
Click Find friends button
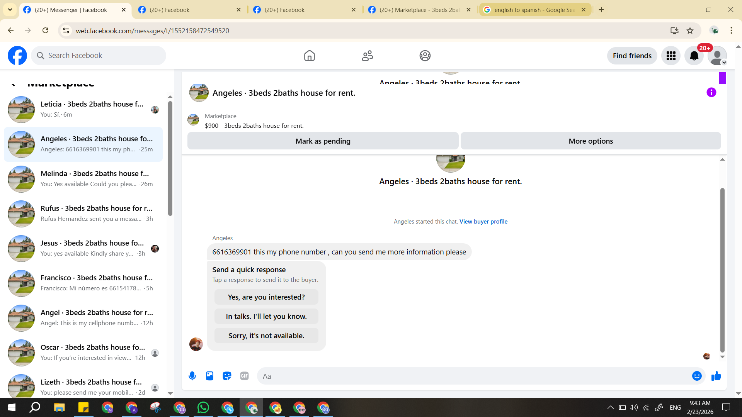click(632, 56)
